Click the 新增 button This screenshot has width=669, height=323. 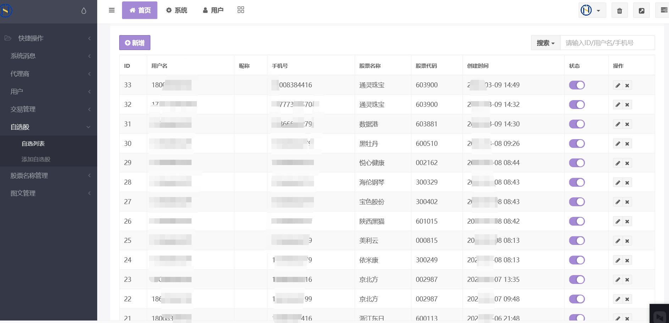tap(135, 43)
